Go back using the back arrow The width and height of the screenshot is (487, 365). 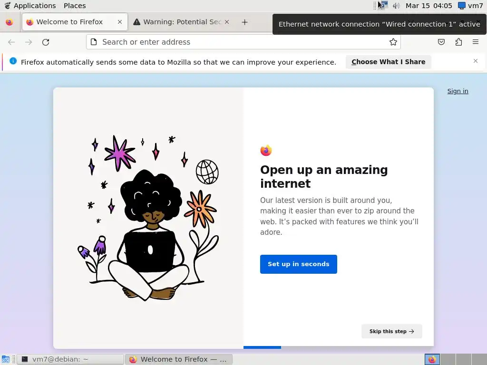pos(11,42)
